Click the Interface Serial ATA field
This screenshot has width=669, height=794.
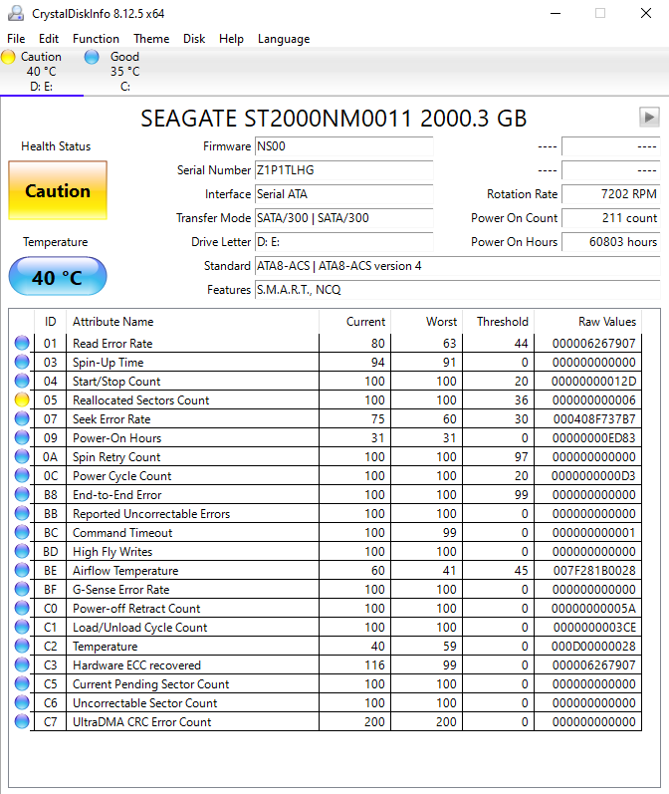tap(343, 194)
